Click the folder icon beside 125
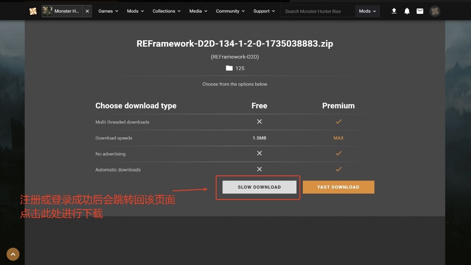The height and width of the screenshot is (265, 471). coord(229,68)
